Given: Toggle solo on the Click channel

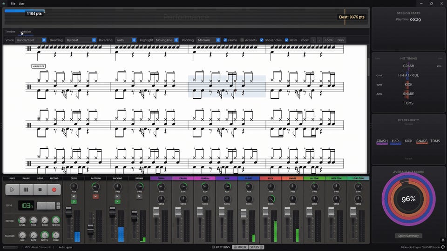Looking at the screenshot, I should (x=74, y=201).
